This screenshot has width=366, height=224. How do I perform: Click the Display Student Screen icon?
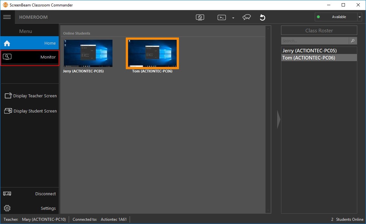pos(8,111)
